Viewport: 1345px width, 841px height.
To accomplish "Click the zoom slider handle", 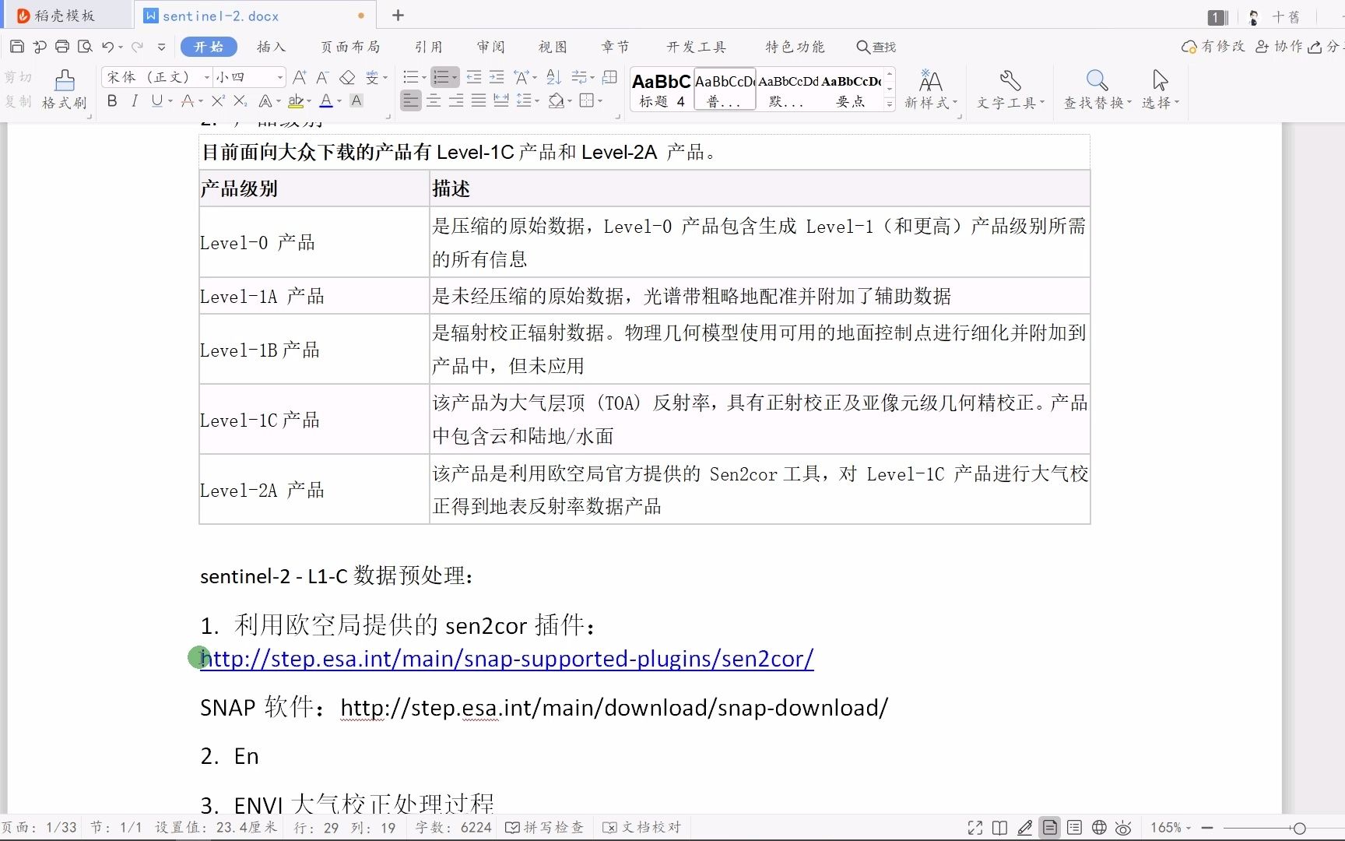I will coord(1299,828).
